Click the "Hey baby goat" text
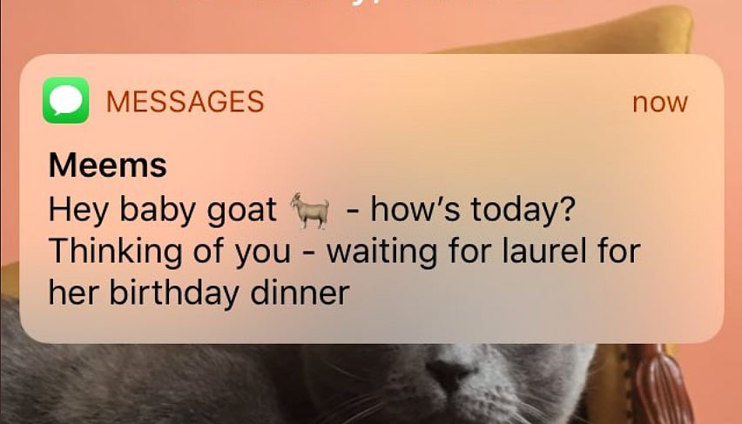742x424 pixels. pyautogui.click(x=162, y=210)
